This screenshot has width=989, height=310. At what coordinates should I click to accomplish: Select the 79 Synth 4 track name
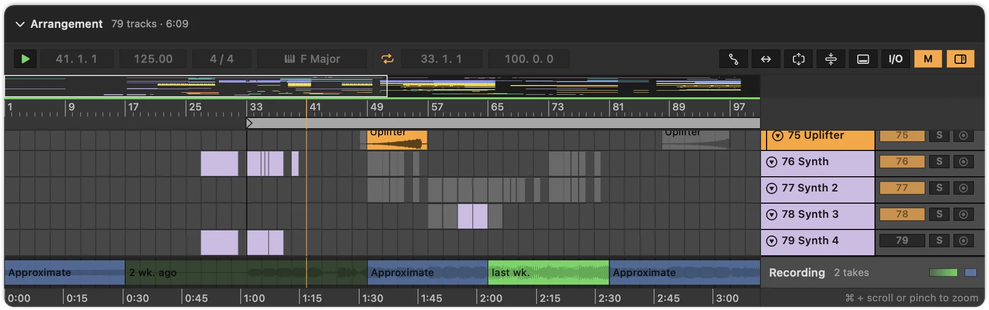click(x=810, y=241)
